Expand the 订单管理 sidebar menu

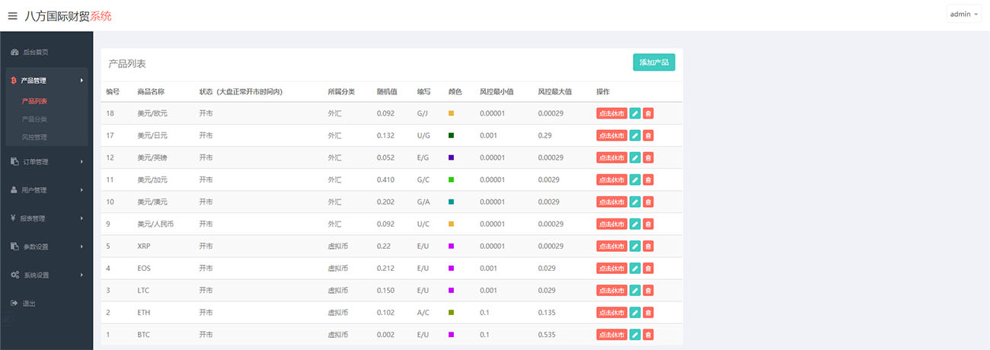click(x=46, y=161)
